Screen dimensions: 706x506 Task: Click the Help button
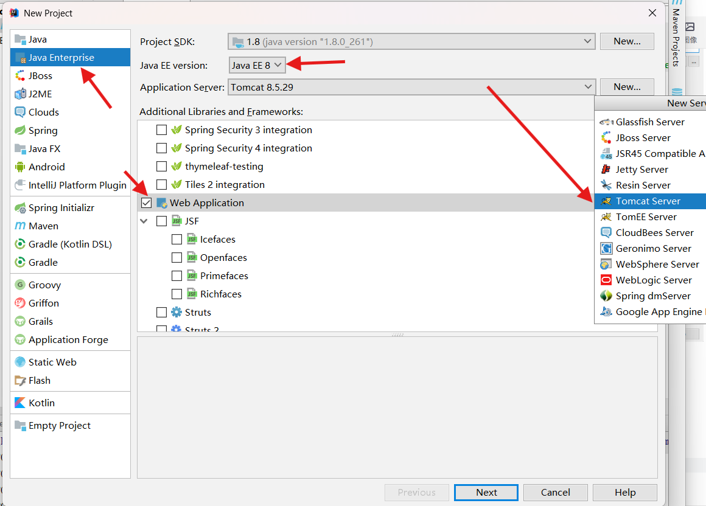click(625, 493)
